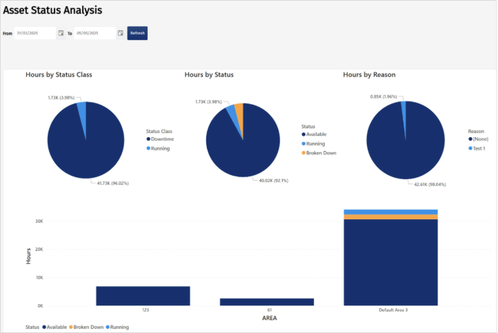Viewport: 498px width, 333px height.
Task: Select Downtime in Status Class legend
Action: 160,139
